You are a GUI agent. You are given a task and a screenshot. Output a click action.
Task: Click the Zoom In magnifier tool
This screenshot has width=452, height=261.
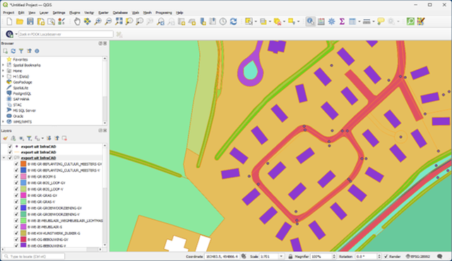(98, 22)
